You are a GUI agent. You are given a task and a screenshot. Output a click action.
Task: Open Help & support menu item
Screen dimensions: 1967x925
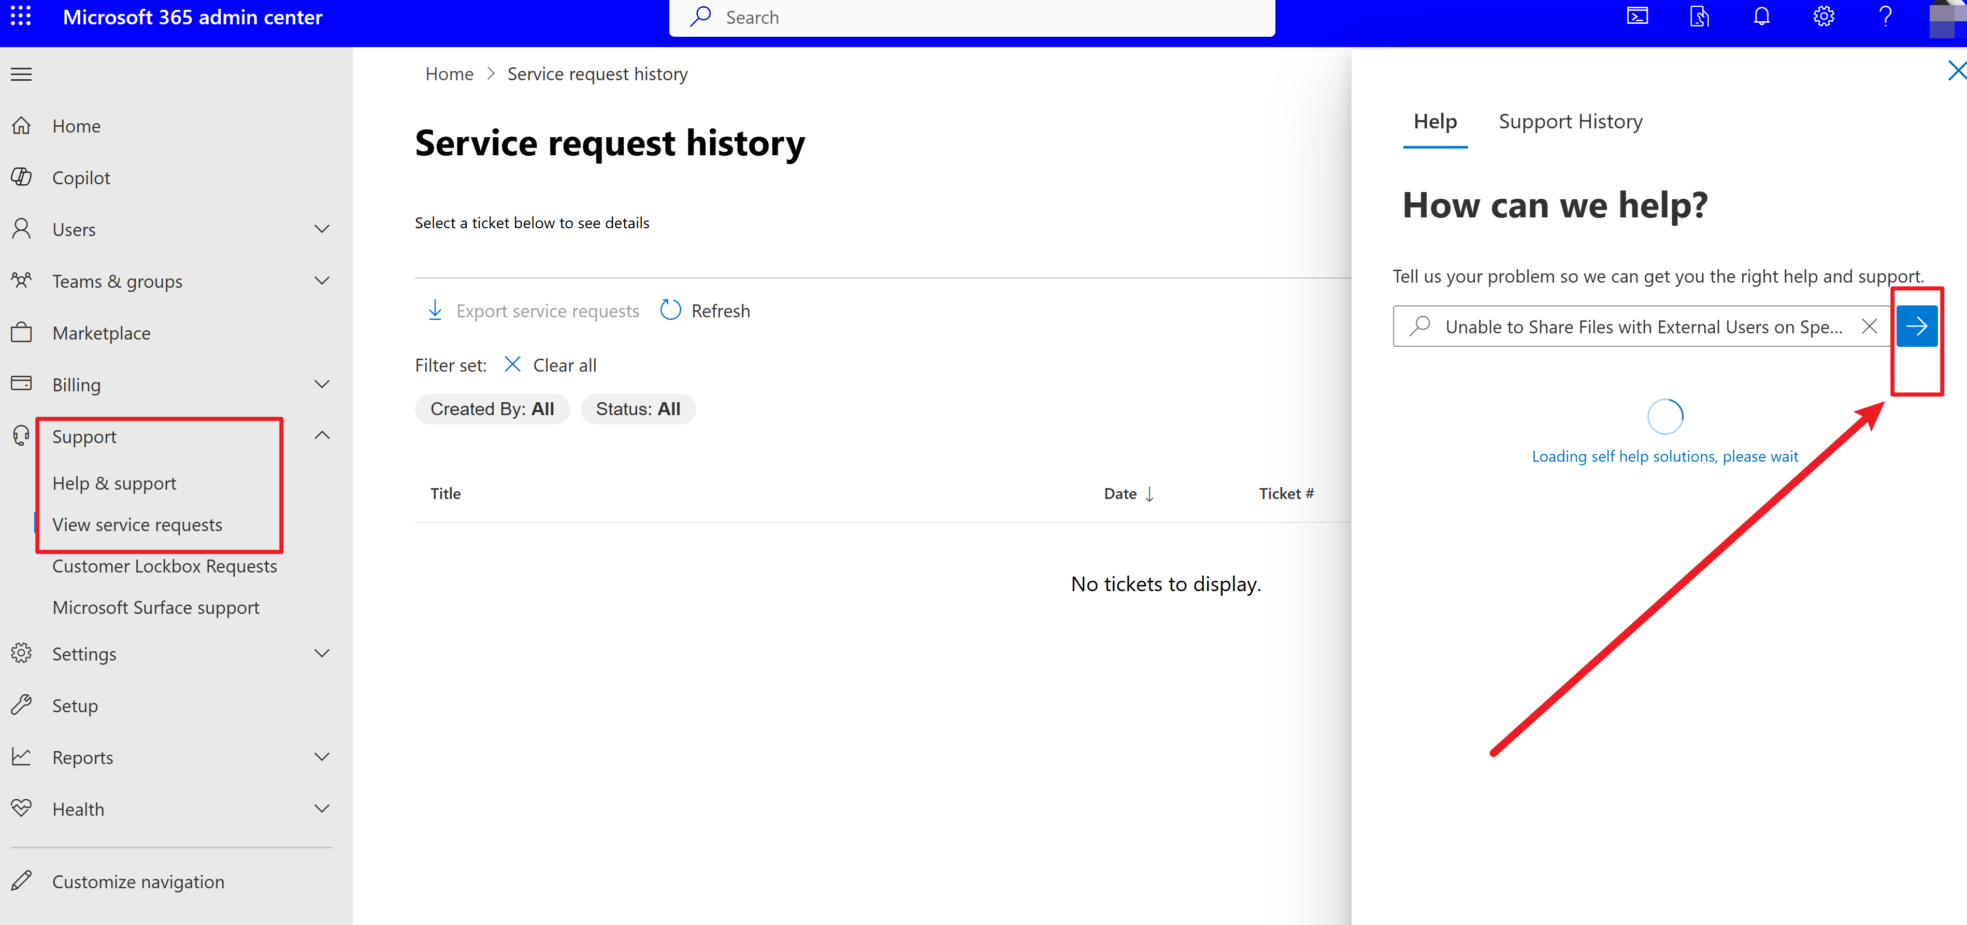click(x=114, y=484)
